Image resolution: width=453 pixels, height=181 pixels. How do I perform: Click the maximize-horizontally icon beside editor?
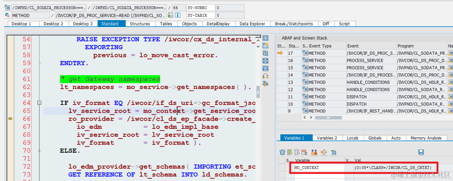click(266, 69)
